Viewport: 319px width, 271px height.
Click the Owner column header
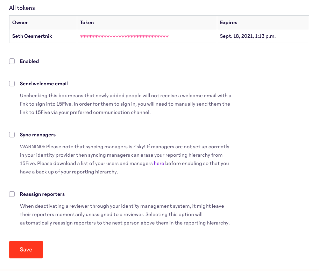click(x=20, y=22)
